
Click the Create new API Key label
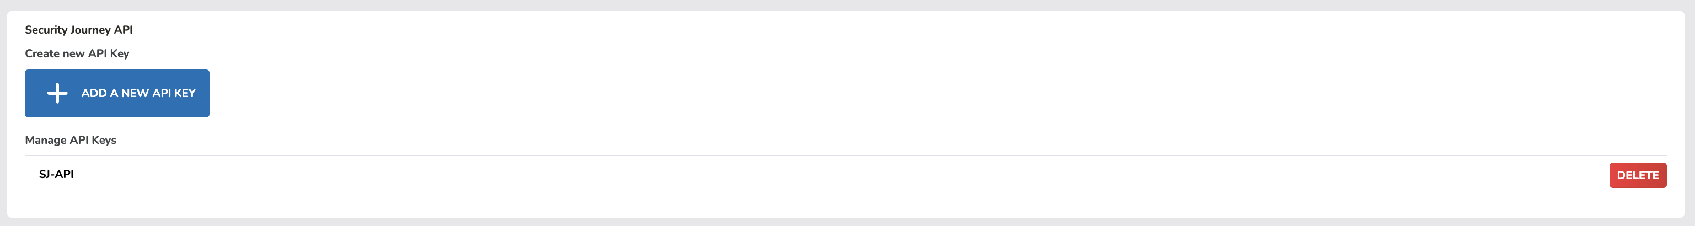(77, 54)
